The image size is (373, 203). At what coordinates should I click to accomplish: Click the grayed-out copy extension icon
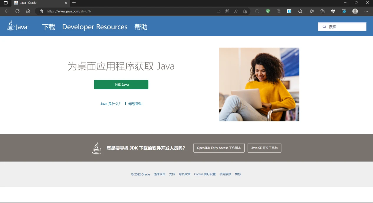click(278, 11)
